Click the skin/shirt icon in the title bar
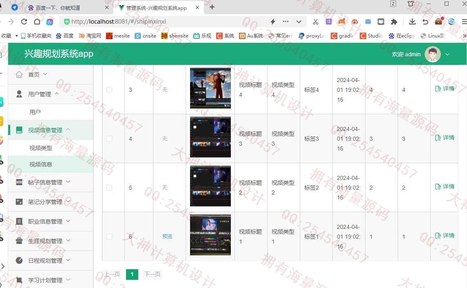This screenshot has width=467, height=288. click(411, 4)
